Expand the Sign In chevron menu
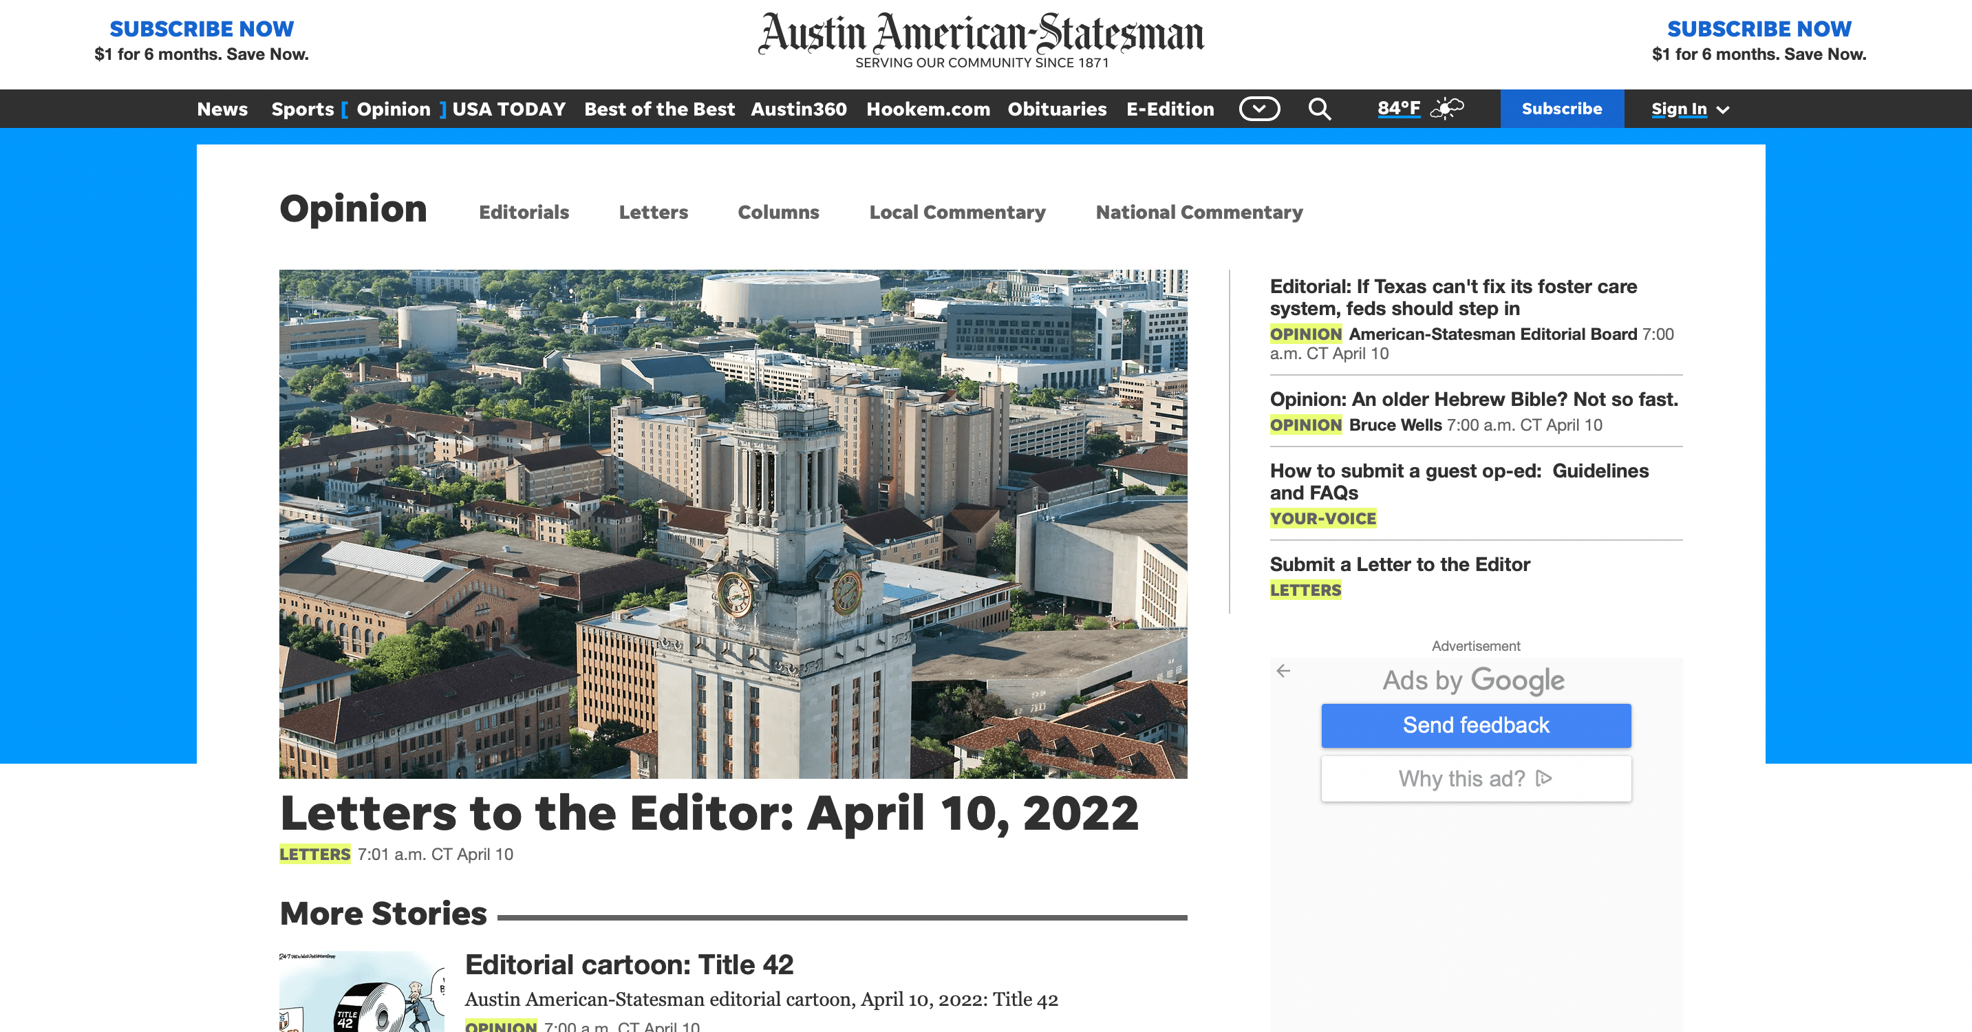 point(1723,110)
